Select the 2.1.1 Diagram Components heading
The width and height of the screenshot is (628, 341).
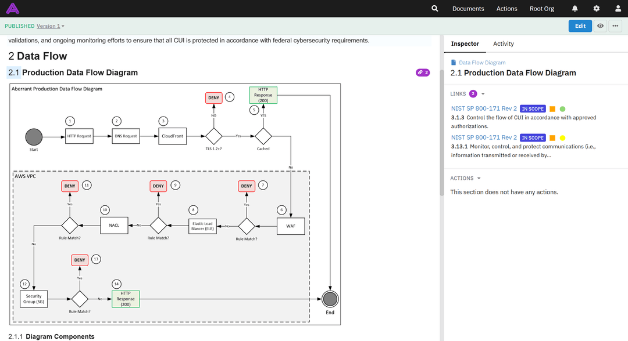tap(51, 336)
